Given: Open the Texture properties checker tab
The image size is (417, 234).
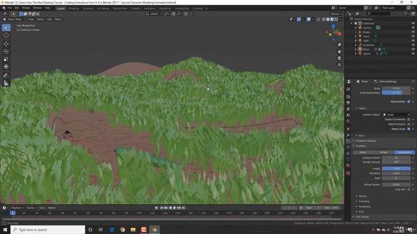Looking at the screenshot, I should tap(348, 173).
